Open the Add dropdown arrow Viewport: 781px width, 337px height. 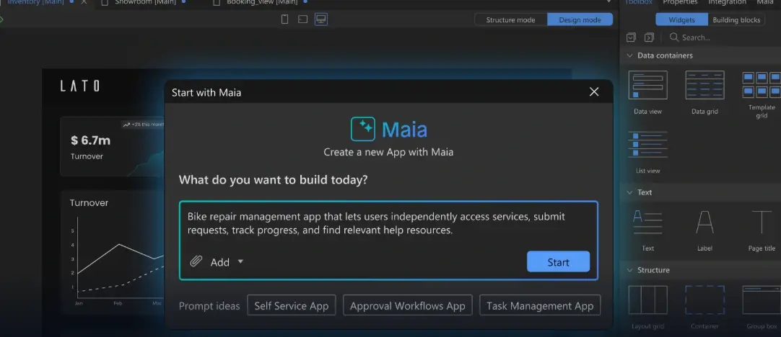click(240, 262)
